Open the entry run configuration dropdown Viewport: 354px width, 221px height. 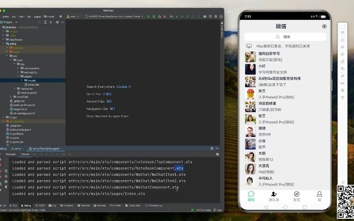(73, 17)
